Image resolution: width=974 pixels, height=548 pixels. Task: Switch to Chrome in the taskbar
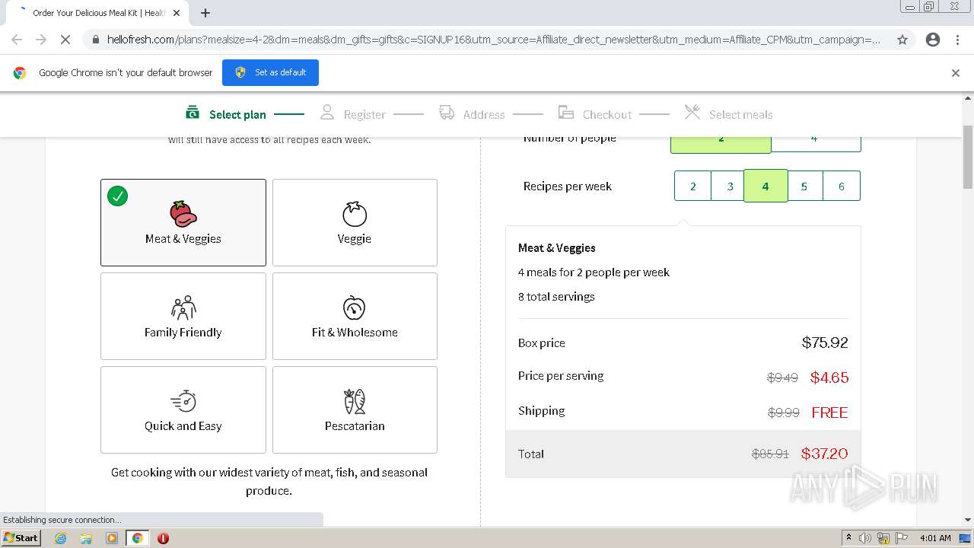pos(137,538)
